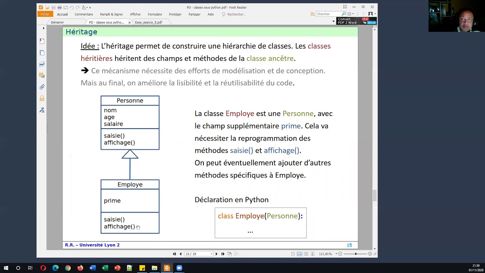This screenshot has width=485, height=273.
Task: Open the Partager ribbon tab
Action: tap(194, 14)
